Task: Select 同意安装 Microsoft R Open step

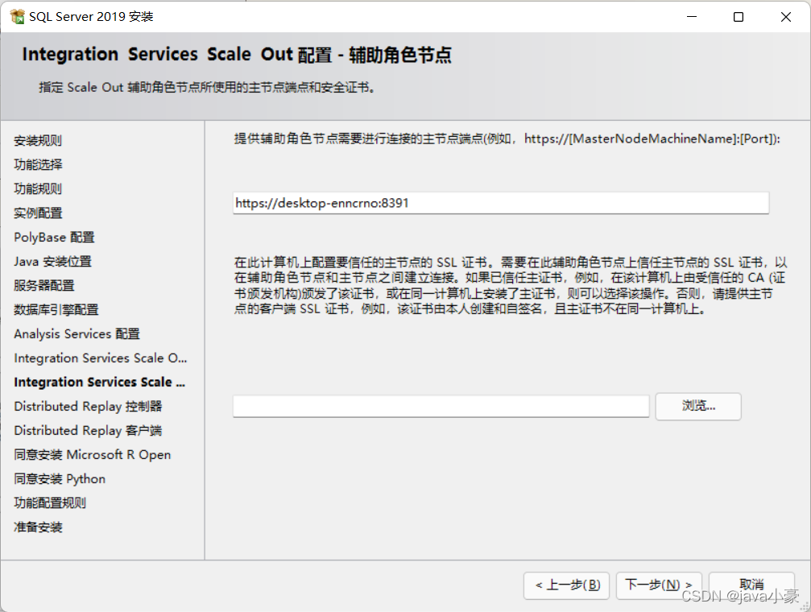Action: point(92,455)
